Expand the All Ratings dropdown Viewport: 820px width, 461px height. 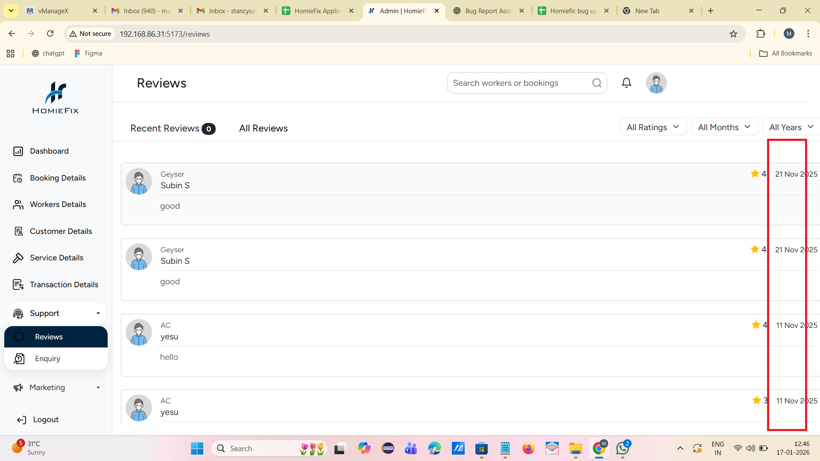(x=653, y=127)
